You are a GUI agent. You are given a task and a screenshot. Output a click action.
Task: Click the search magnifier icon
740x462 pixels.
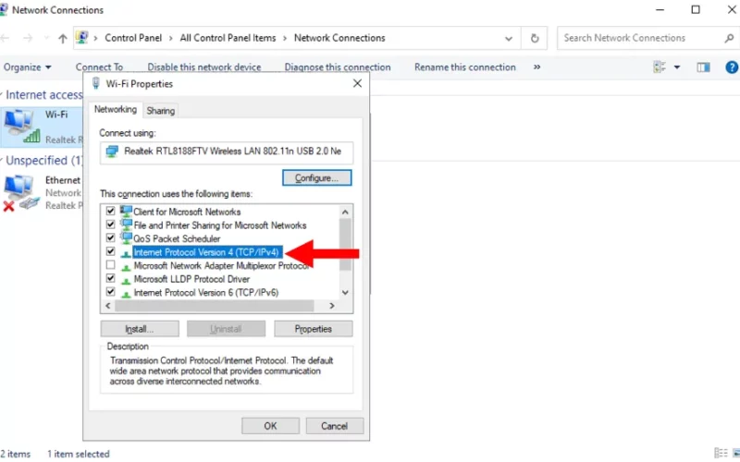(x=729, y=38)
